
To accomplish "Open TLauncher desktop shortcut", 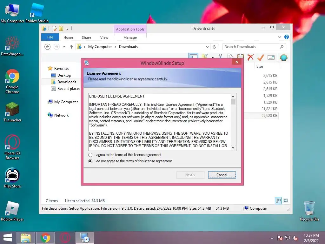I will tap(12, 112).
